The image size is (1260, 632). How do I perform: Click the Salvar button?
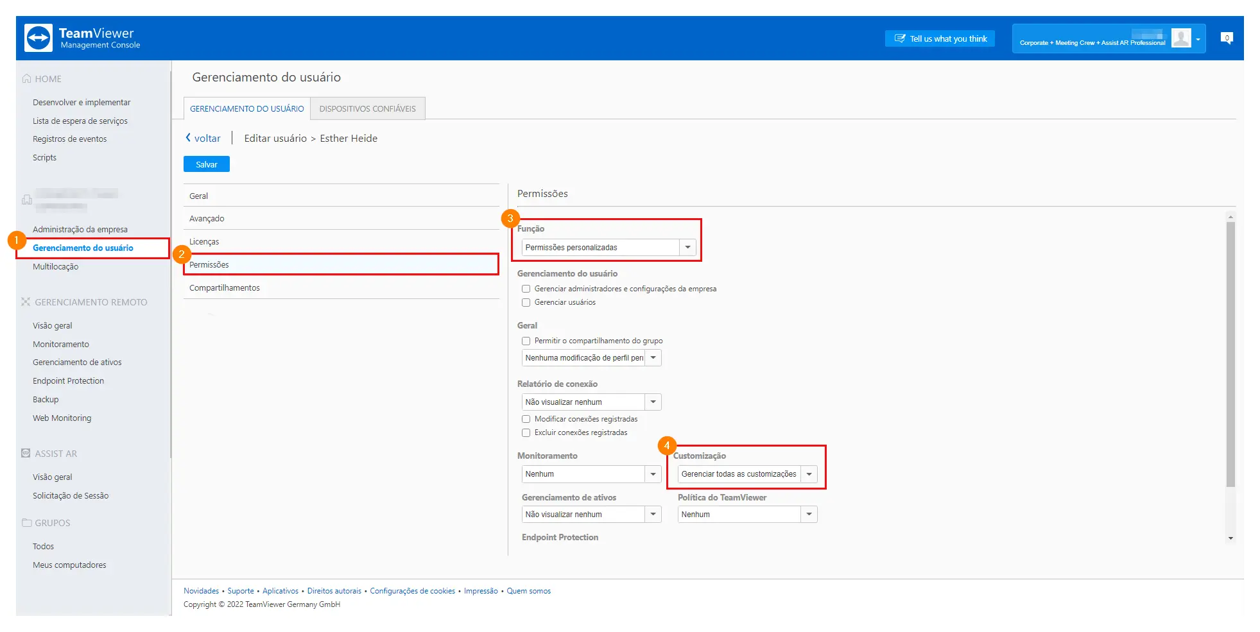pos(207,164)
